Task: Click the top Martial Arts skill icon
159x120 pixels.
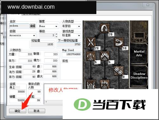Action: click(x=105, y=28)
